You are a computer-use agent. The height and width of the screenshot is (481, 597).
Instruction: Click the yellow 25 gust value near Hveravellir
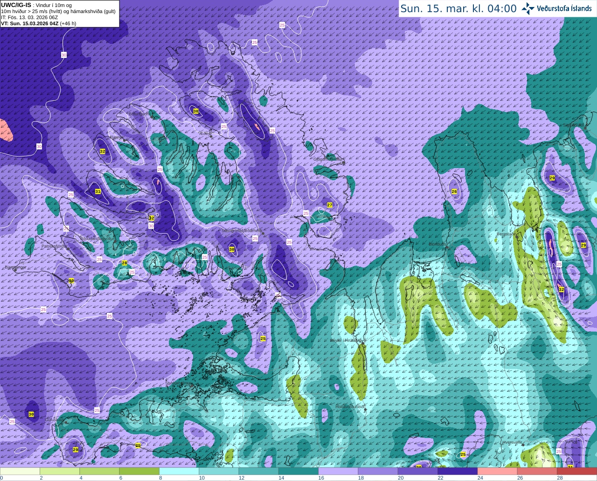point(463,454)
